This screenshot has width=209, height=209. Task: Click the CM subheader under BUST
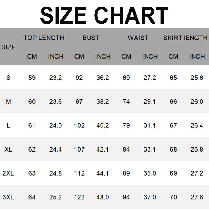coord(79,56)
